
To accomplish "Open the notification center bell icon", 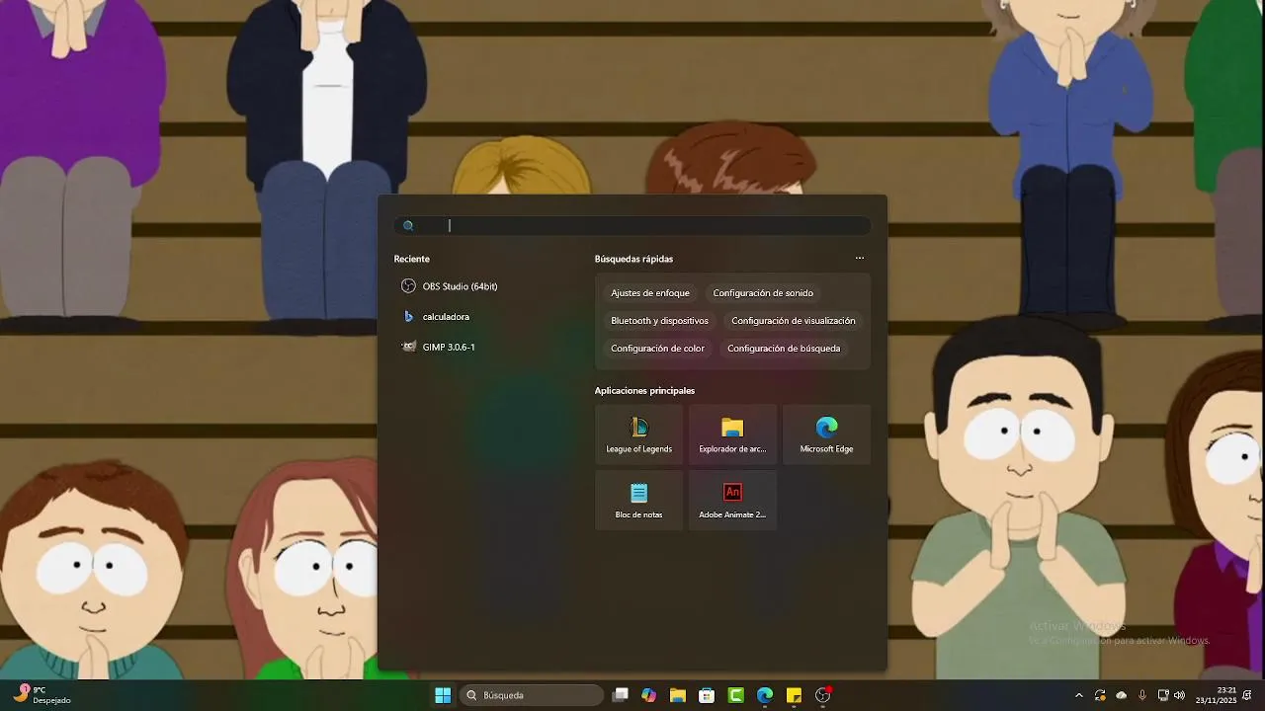I will [x=1247, y=695].
